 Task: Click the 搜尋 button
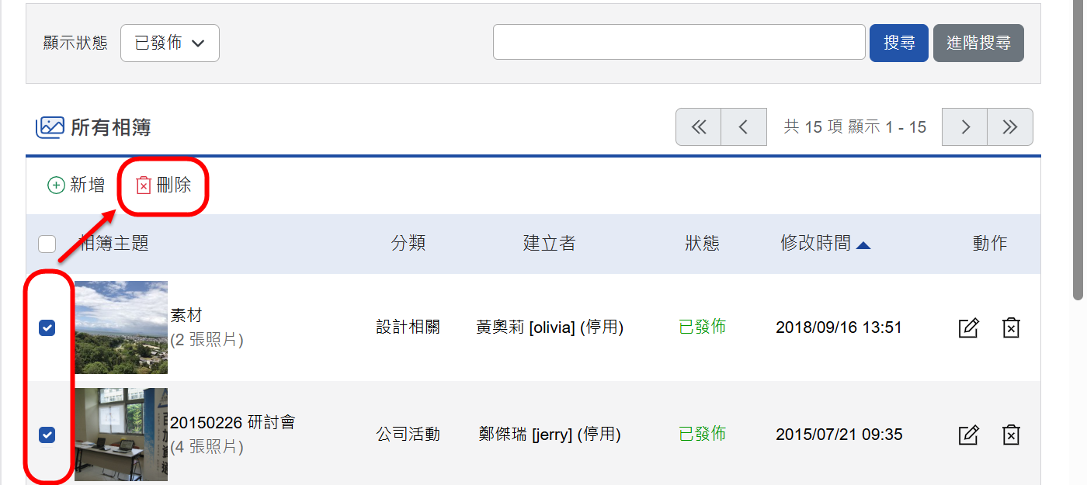899,43
